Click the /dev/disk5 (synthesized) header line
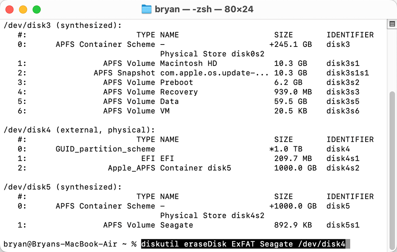Screen dimensions: 397x252 point(60,187)
